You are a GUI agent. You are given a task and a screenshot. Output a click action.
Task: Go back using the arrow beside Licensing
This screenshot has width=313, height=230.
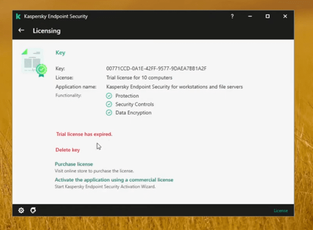(x=21, y=30)
